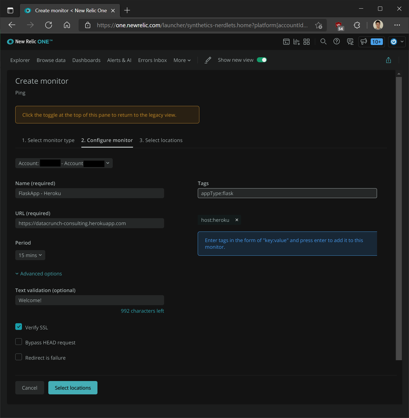Click the Ping monitor type label
The height and width of the screenshot is (418, 409).
pyautogui.click(x=20, y=93)
